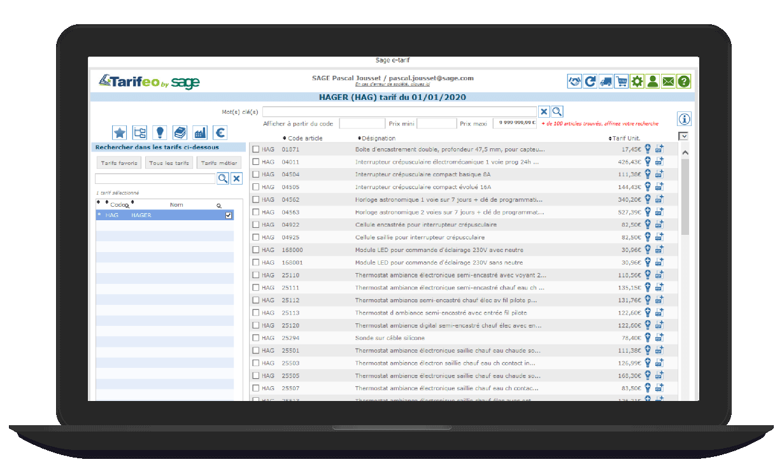Select 'Sonde sur câble silicone' designation
This screenshot has height=471, width=782.
click(390, 338)
